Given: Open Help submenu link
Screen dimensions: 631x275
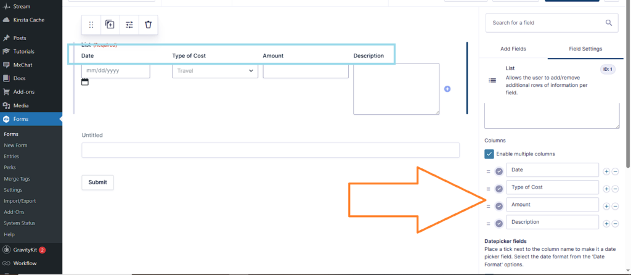Looking at the screenshot, I should click(9, 234).
